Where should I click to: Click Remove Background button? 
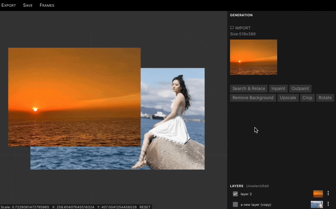[253, 98]
